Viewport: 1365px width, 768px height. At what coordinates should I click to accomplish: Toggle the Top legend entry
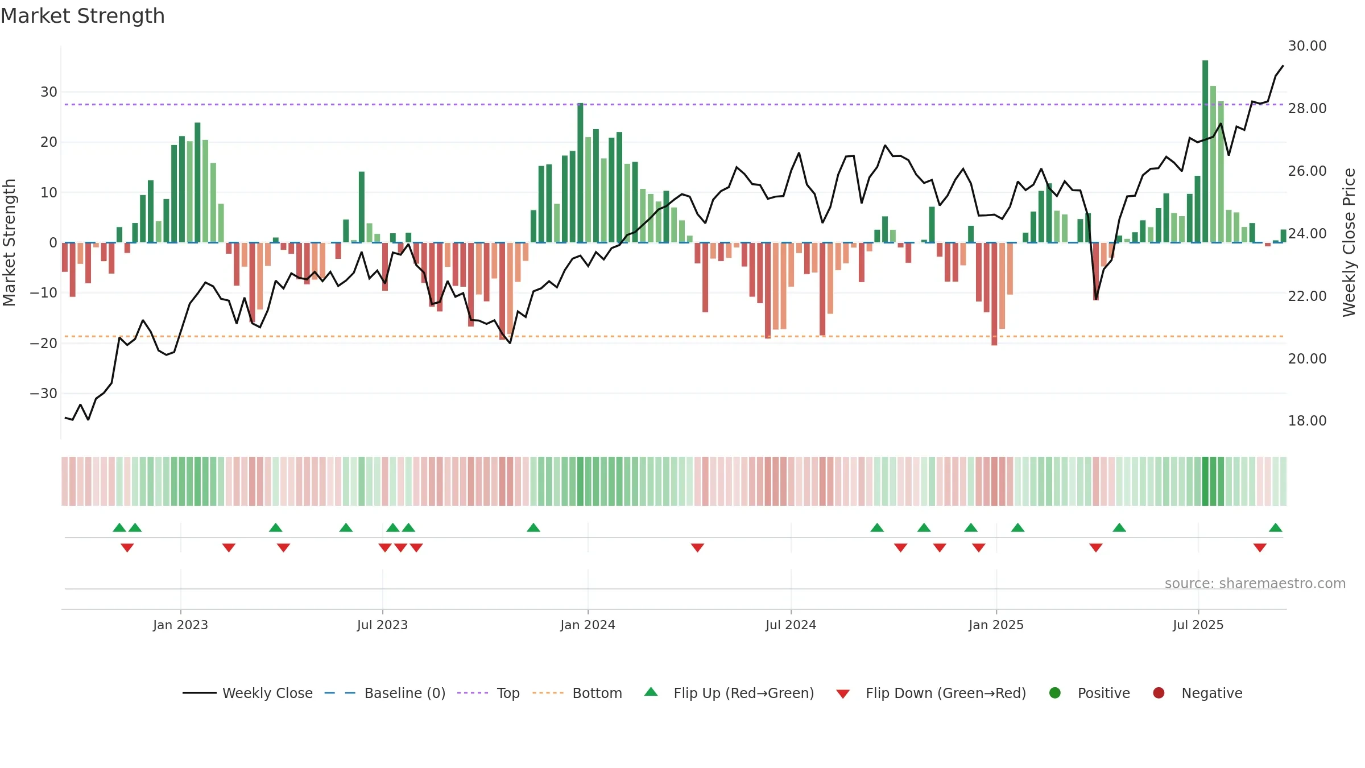(x=489, y=693)
